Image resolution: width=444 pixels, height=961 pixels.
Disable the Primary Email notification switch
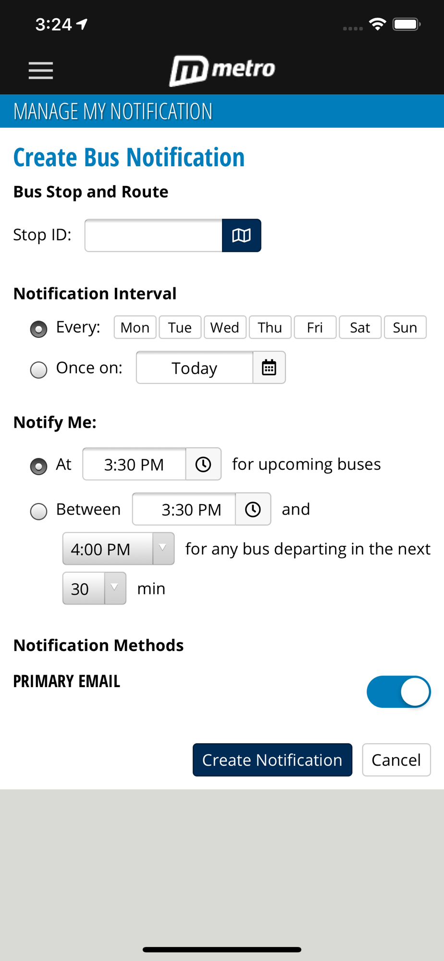tap(398, 692)
